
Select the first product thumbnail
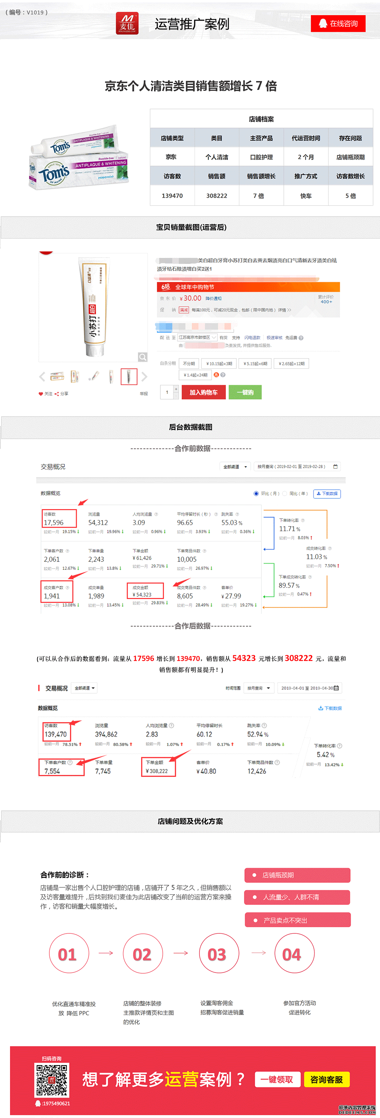click(57, 376)
